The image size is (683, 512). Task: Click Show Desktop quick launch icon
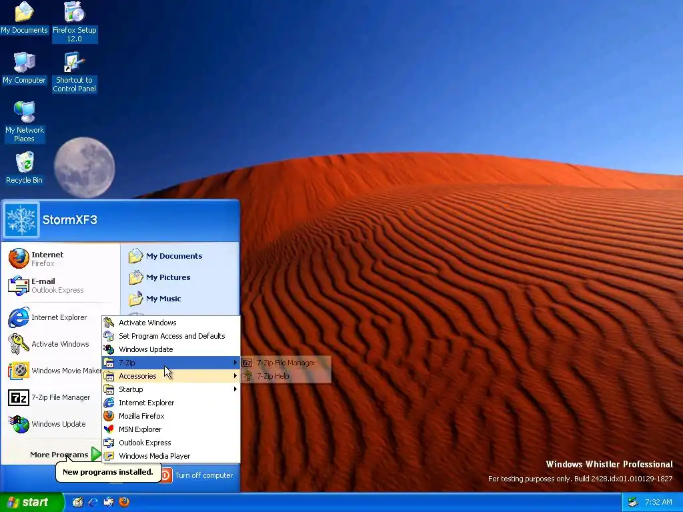(77, 503)
